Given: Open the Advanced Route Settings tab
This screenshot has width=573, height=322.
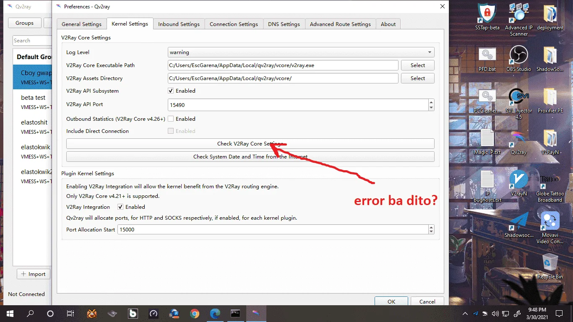Looking at the screenshot, I should [340, 24].
